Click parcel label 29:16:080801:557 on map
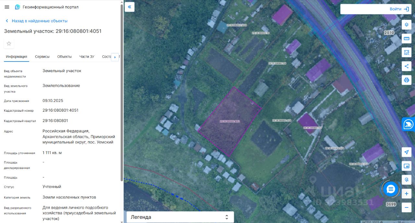This screenshot has width=415, height=223. click(x=313, y=128)
